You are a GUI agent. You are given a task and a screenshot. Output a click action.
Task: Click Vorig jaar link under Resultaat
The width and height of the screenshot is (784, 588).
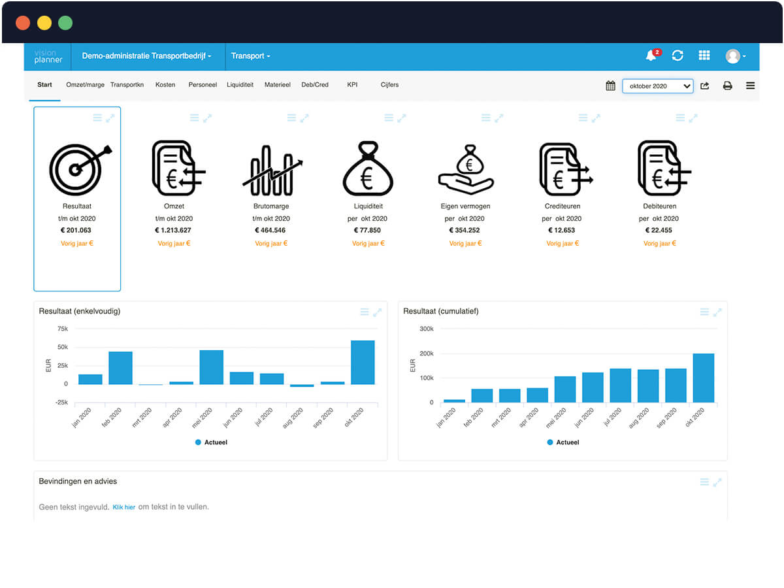pyautogui.click(x=77, y=243)
